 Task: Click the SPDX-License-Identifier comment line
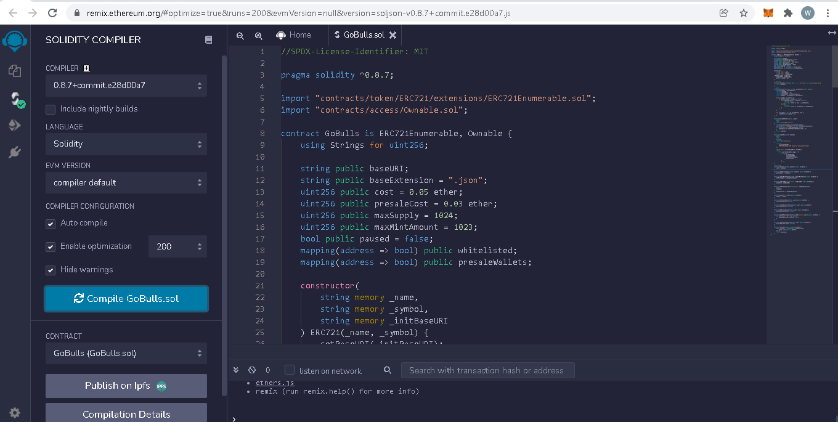[354, 52]
